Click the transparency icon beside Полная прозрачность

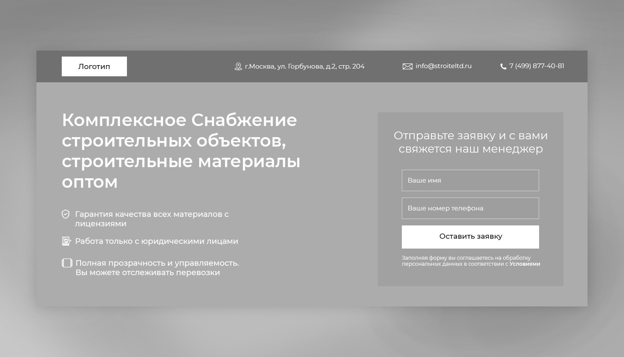coord(67,263)
